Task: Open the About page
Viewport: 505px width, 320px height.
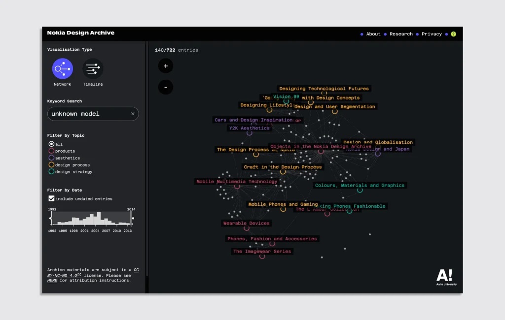Action: pyautogui.click(x=373, y=34)
